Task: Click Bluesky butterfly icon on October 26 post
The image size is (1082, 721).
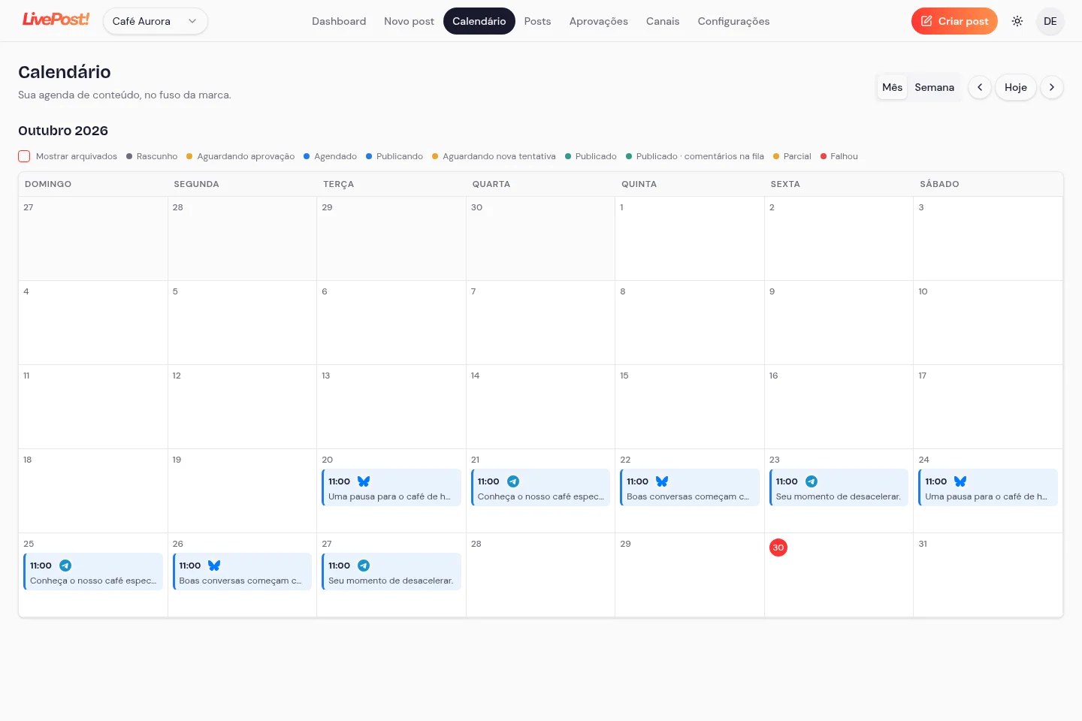Action: [214, 566]
